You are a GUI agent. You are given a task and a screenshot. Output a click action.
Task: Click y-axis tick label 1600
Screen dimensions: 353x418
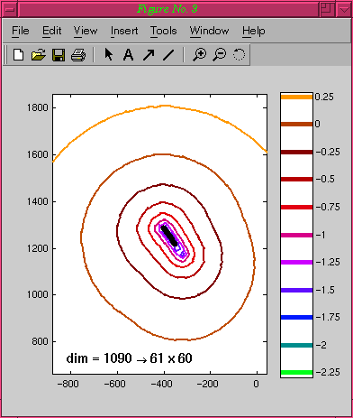37,154
